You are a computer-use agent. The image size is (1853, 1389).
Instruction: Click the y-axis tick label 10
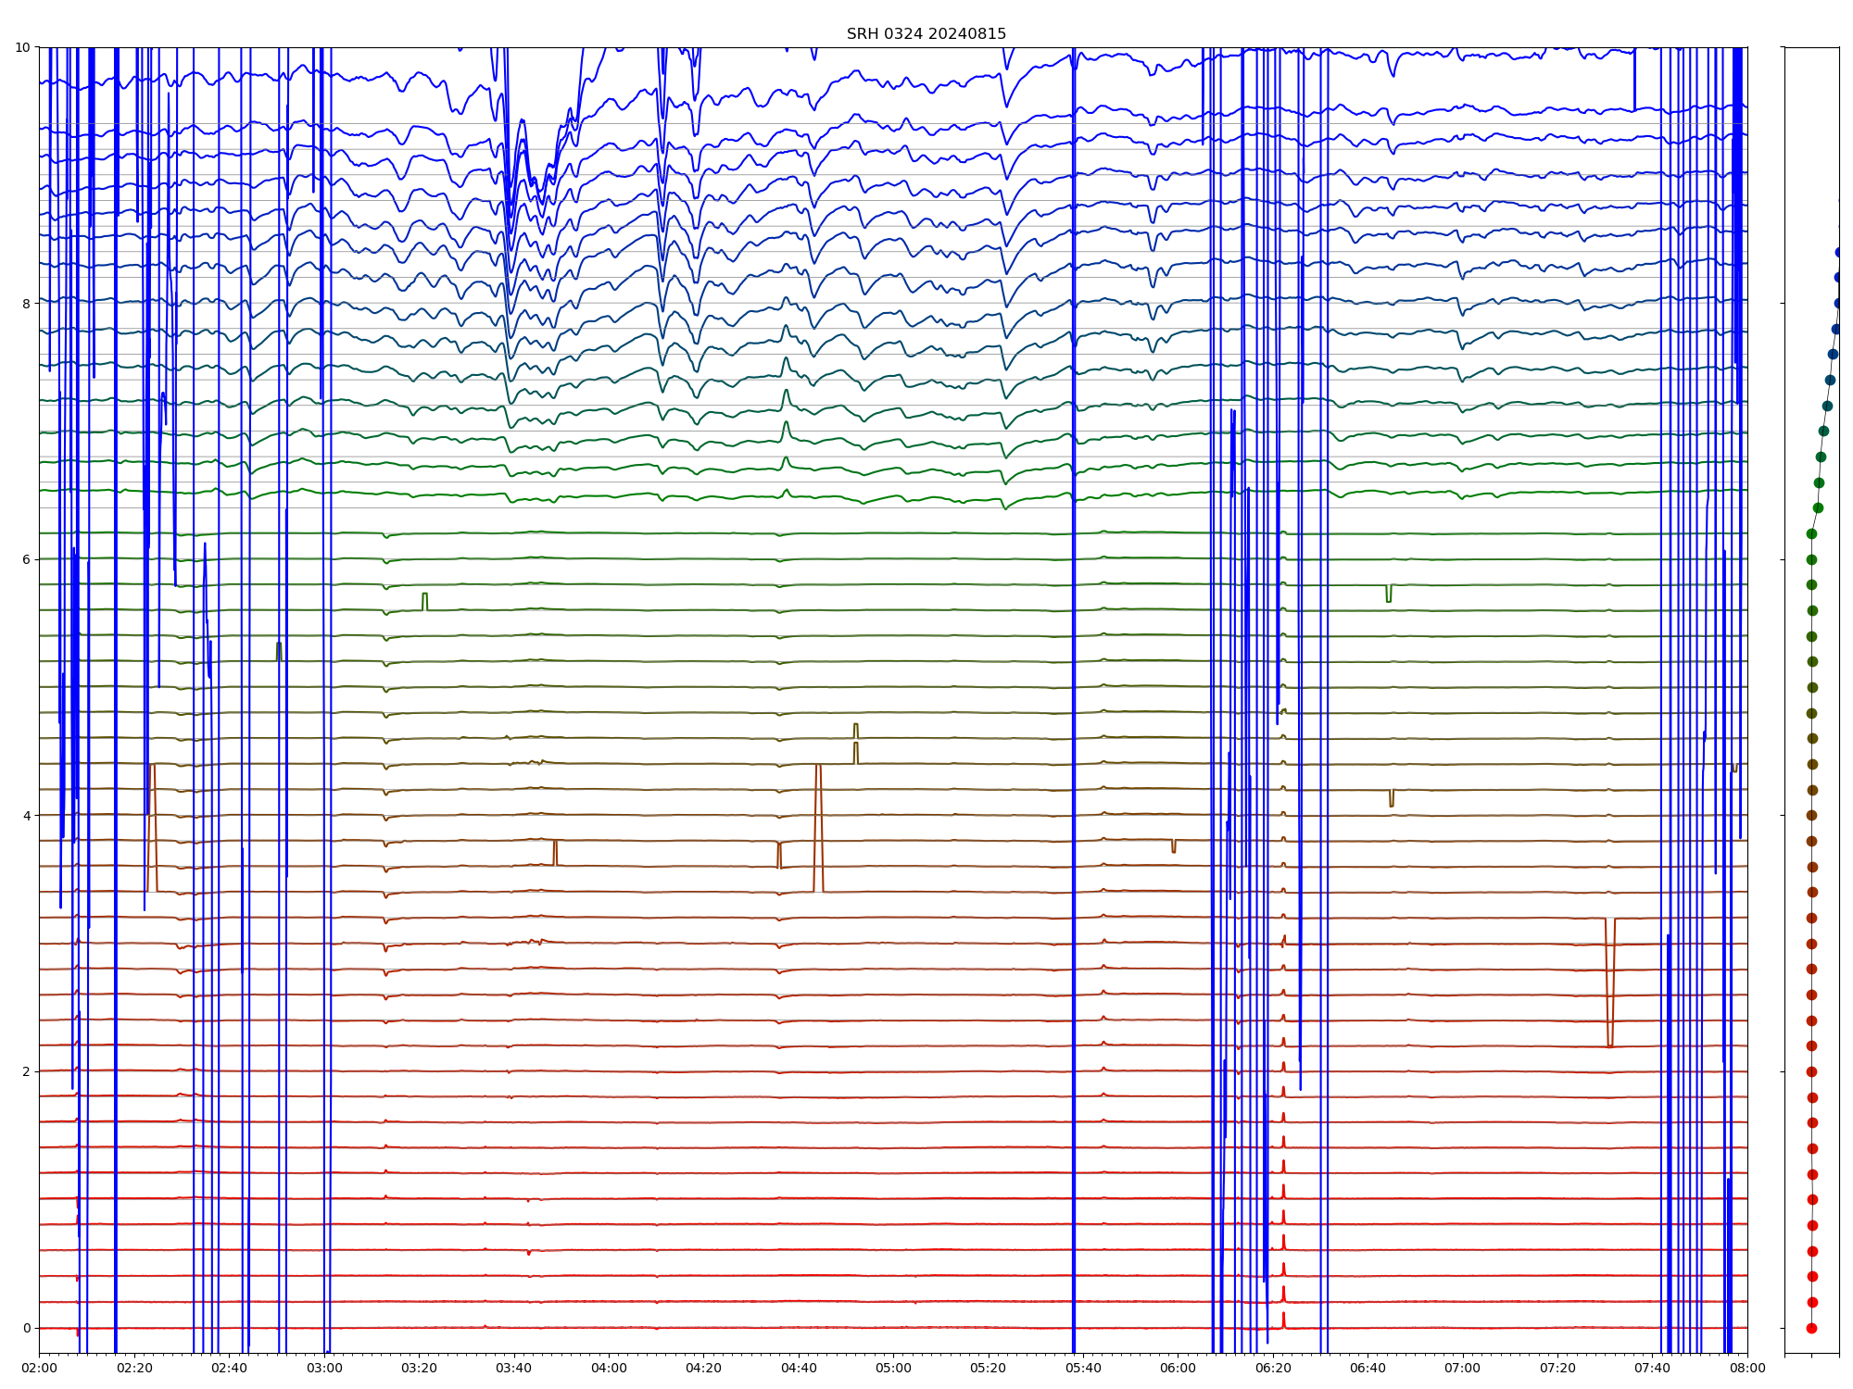tap(23, 47)
